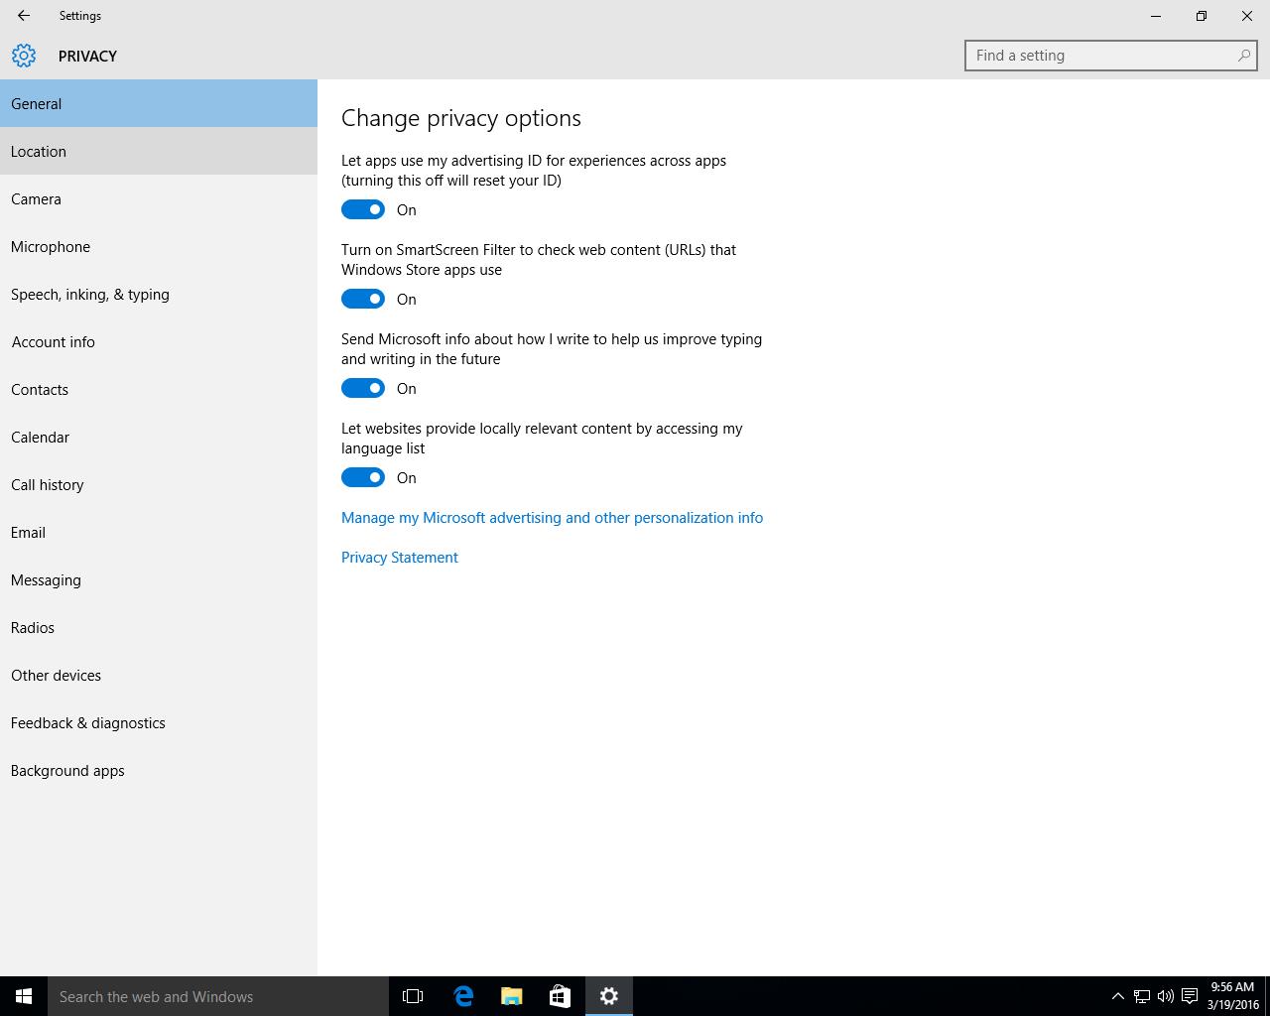The height and width of the screenshot is (1016, 1270).
Task: Open the Account info privacy settings
Action: (x=159, y=341)
